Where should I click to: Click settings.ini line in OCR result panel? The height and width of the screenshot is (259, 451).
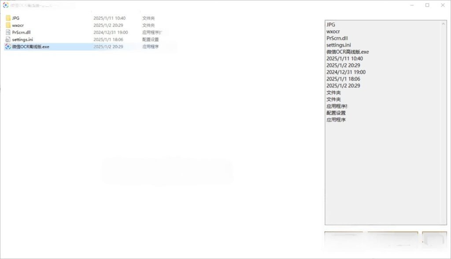[339, 45]
